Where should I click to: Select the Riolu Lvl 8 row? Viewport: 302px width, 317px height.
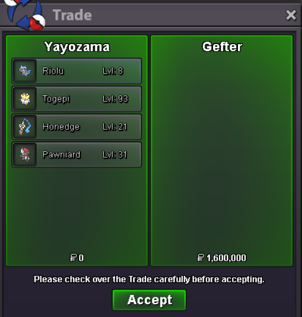point(77,71)
